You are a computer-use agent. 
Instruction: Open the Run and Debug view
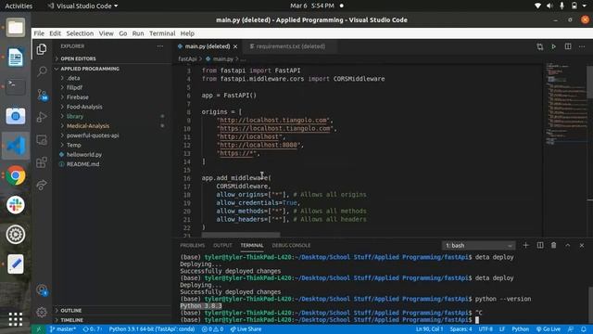pyautogui.click(x=42, y=117)
